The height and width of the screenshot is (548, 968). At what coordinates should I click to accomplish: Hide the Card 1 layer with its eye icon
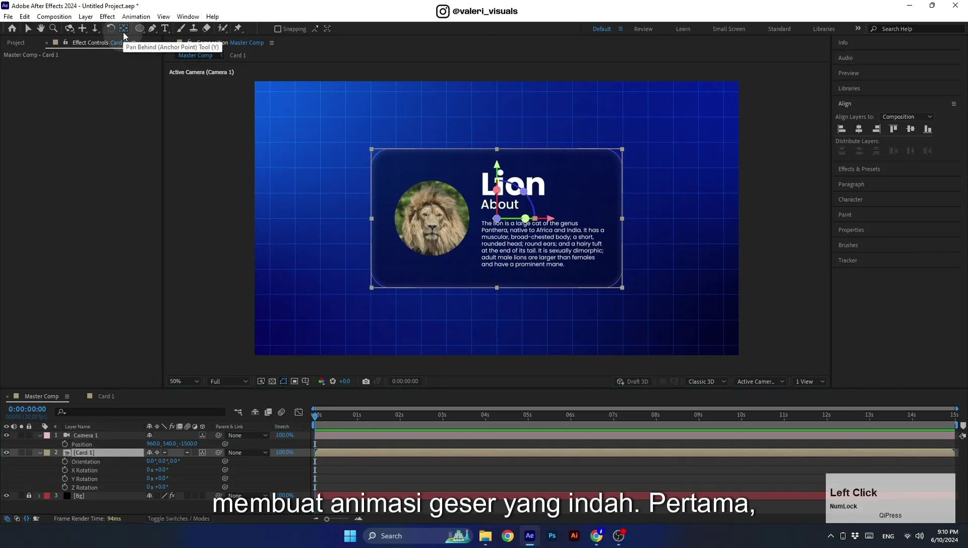coord(7,452)
